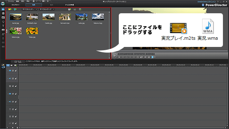The width and height of the screenshot is (229, 129).
Task: Toggle lock on music track
Action: tap(16, 123)
